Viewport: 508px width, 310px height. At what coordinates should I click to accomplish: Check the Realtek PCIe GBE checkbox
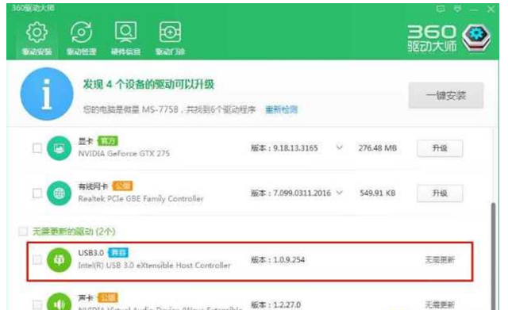[x=37, y=193]
